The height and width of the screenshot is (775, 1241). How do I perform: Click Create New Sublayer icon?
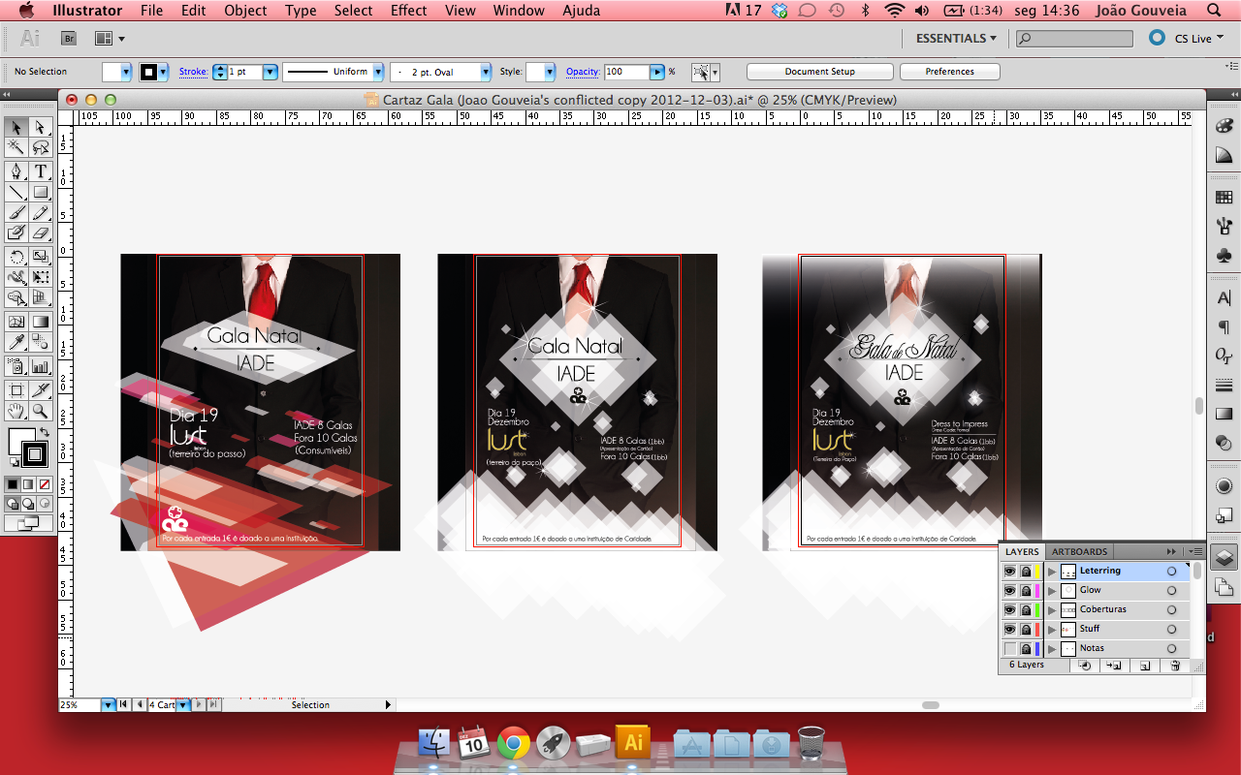1114,666
